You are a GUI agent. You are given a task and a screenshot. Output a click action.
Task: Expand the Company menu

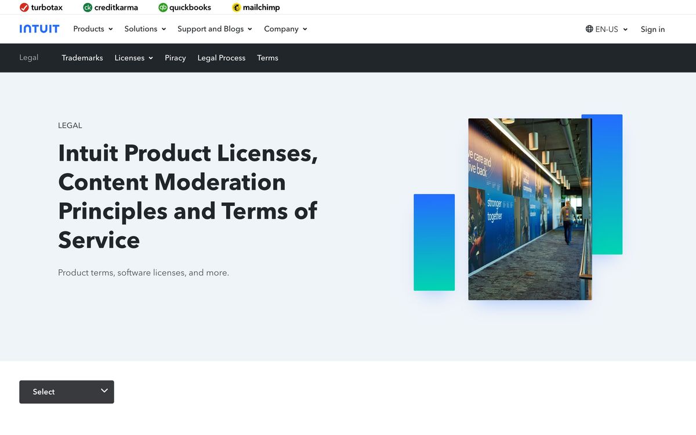[285, 29]
